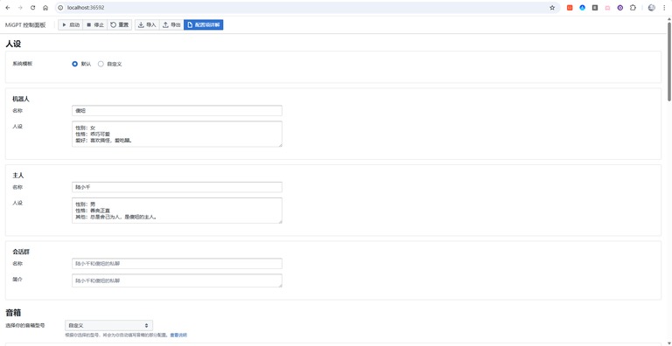The image size is (672, 346).
Task: Click the owner 名称 input containing 陆小千
Action: click(x=177, y=187)
